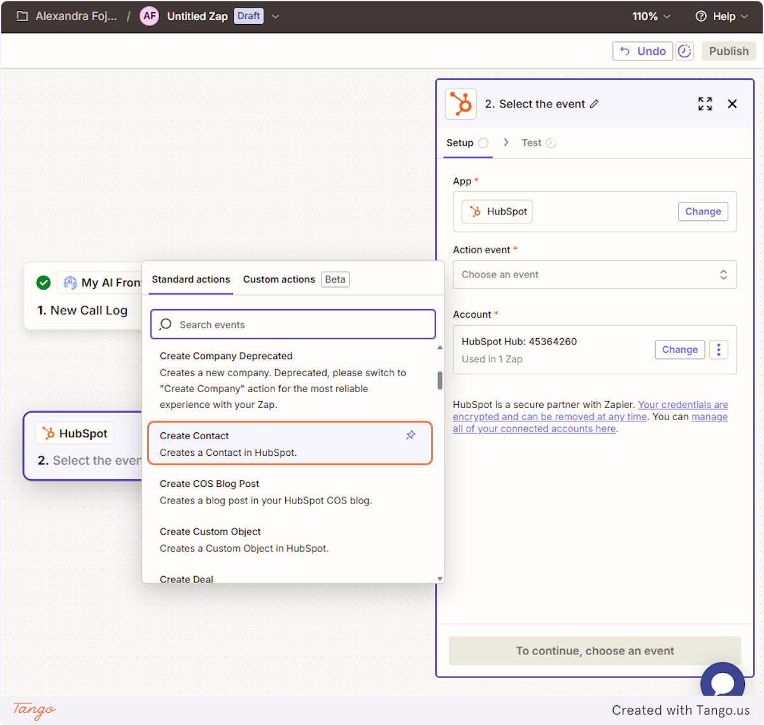This screenshot has width=764, height=725.
Task: Open the Setup tab
Action: [x=467, y=143]
